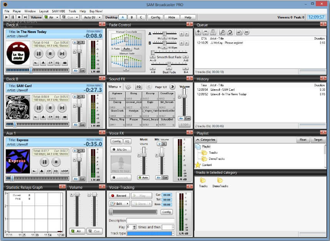Go to next Sound FX page
330x241 pixels.
172,87
